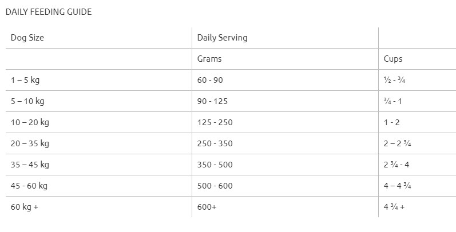456x232 pixels.
Task: Click the 35 – 45 kg row label
Action: (30, 165)
